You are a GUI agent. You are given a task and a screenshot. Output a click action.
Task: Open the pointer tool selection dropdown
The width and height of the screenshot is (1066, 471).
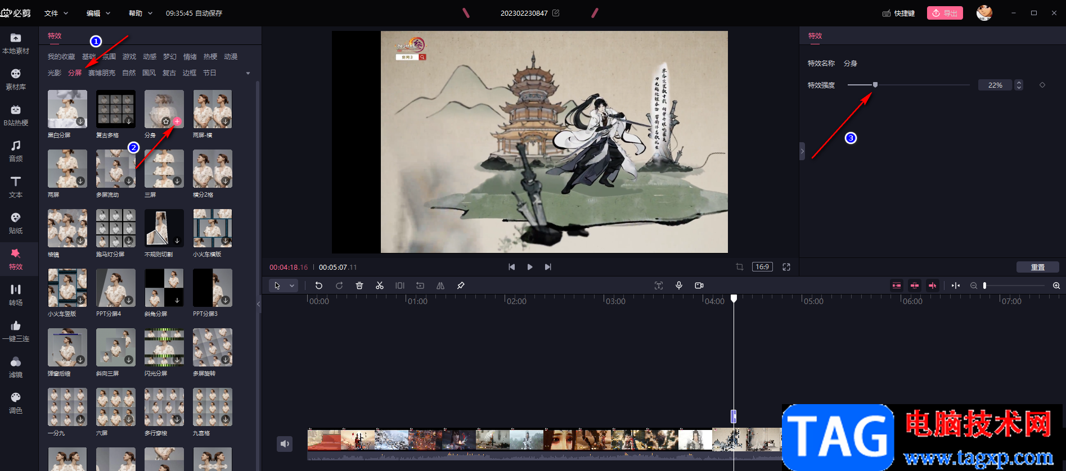292,286
